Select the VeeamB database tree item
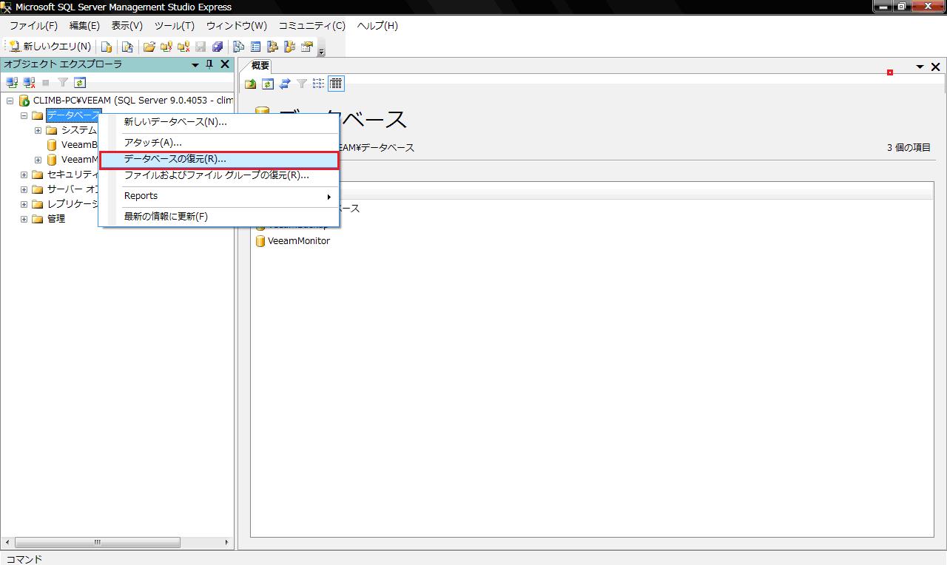The width and height of the screenshot is (947, 565). tap(79, 145)
